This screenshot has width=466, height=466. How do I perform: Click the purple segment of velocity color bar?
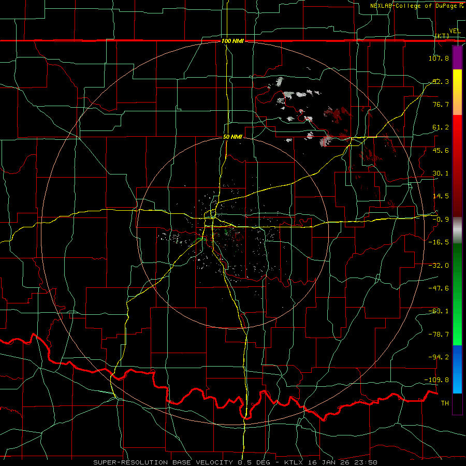click(x=457, y=58)
